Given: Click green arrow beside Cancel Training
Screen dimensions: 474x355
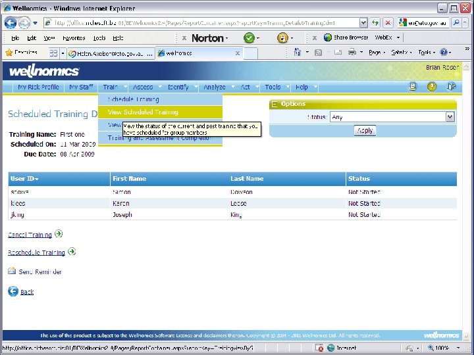Looking at the screenshot, I should (x=59, y=233).
